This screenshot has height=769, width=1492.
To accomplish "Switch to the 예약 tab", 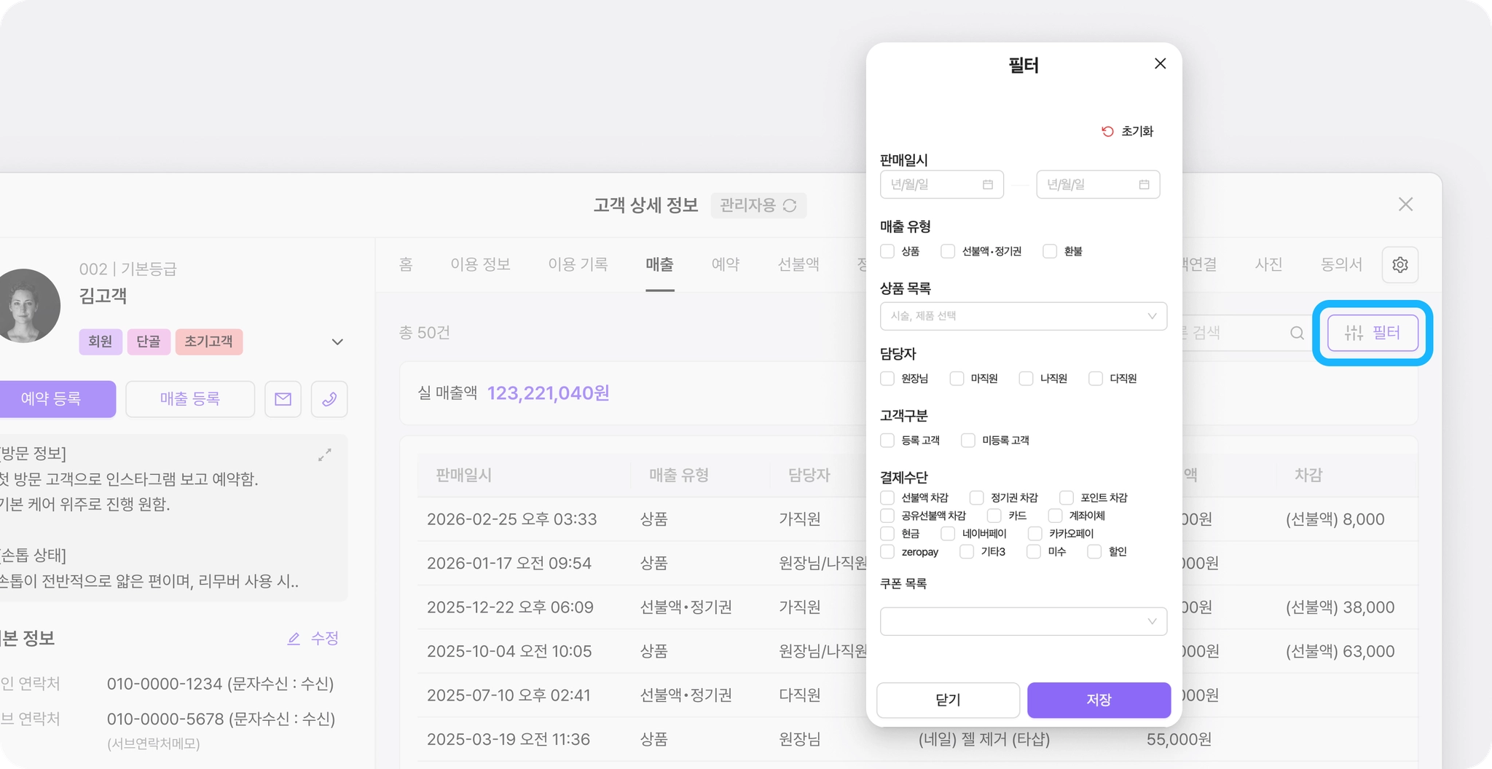I will coord(726,264).
